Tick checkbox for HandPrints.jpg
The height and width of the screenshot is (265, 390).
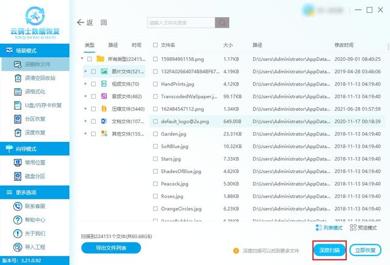155,84
